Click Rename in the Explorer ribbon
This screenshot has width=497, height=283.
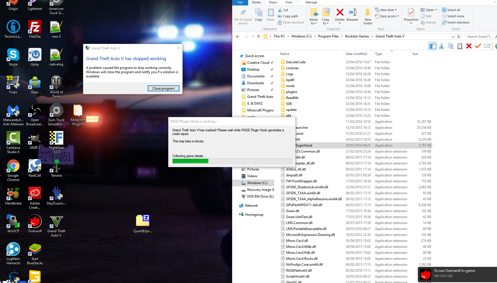pos(352,15)
